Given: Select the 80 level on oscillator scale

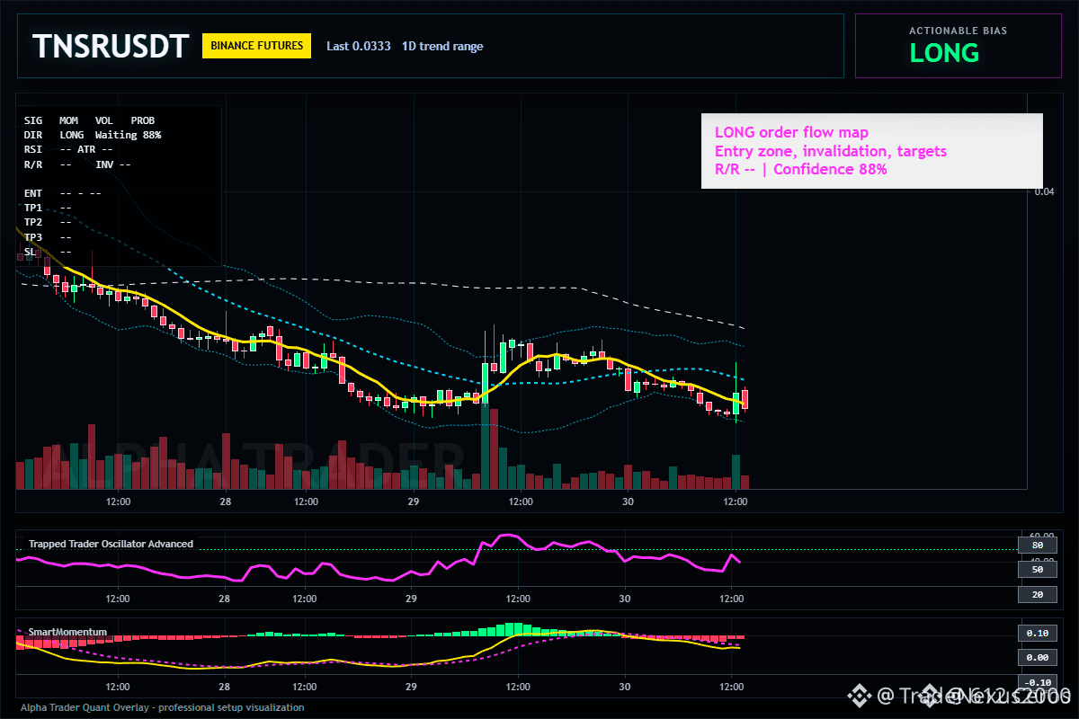Looking at the screenshot, I should point(1037,545).
